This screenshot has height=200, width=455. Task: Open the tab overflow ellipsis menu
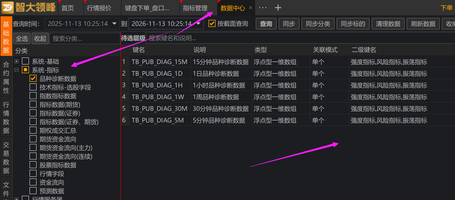coord(263,8)
